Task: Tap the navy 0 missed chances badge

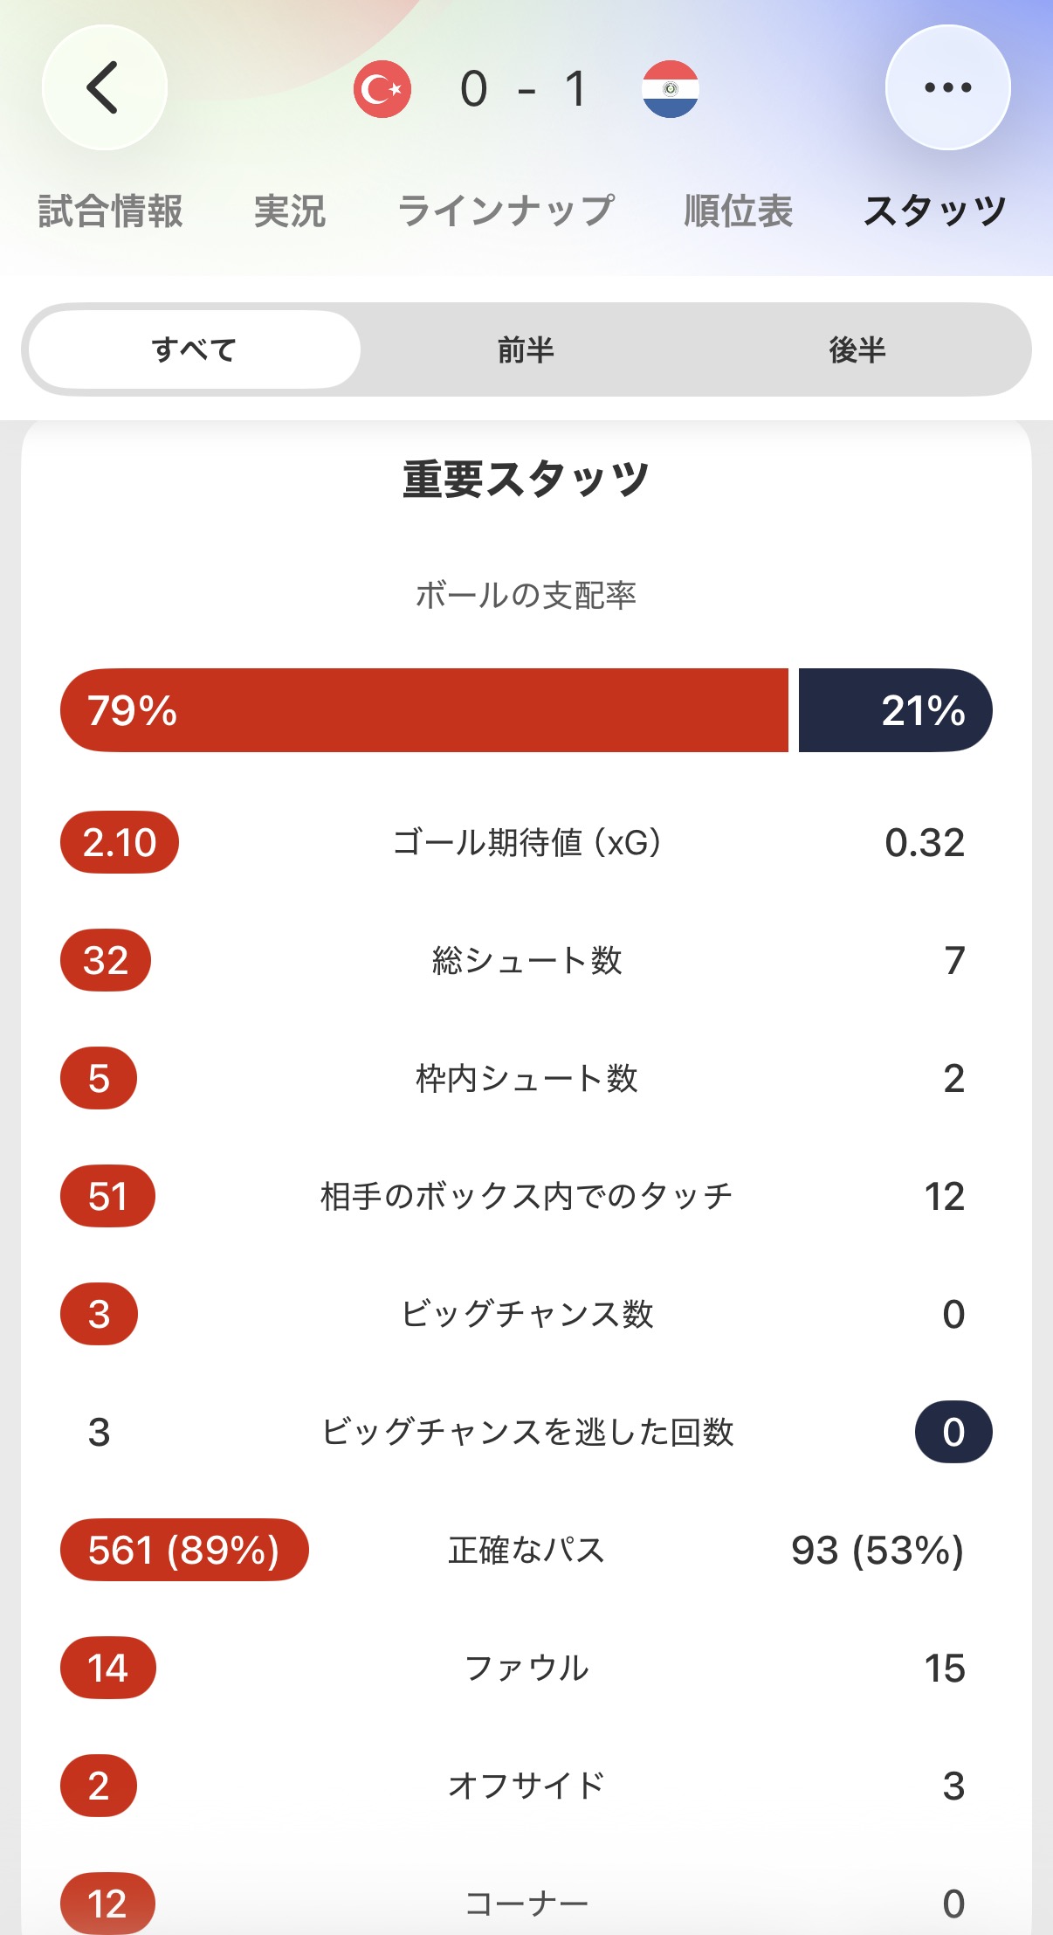Action: click(953, 1432)
